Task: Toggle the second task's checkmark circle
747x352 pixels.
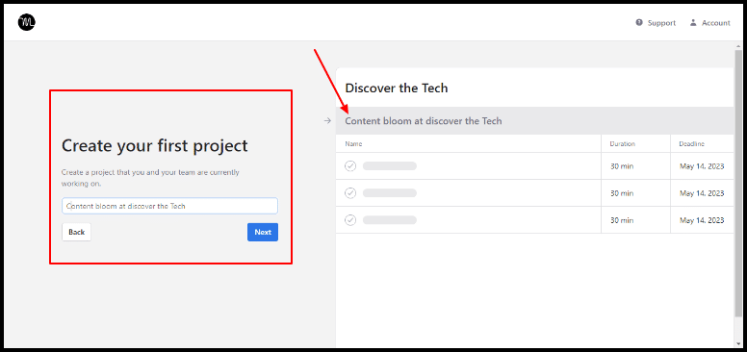Action: click(x=350, y=193)
